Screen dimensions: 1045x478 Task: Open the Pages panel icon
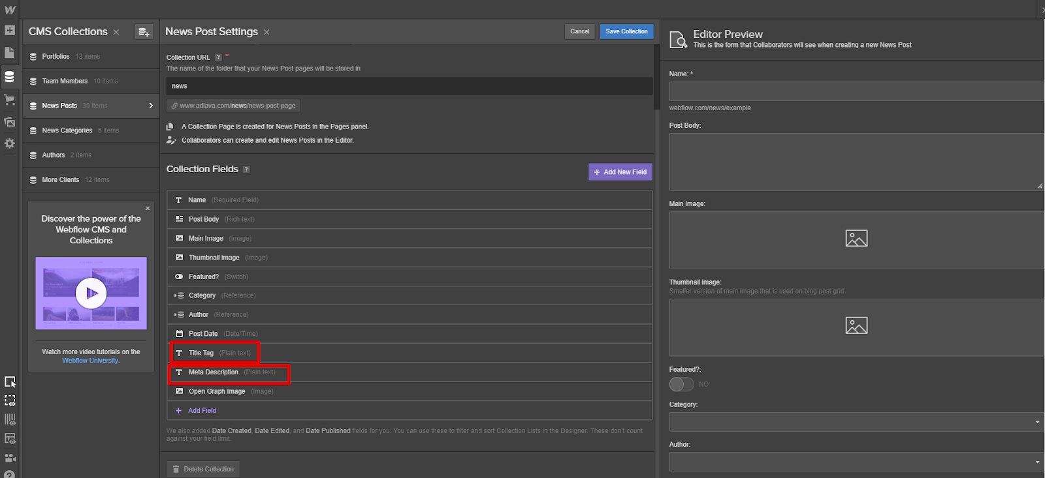click(x=10, y=53)
